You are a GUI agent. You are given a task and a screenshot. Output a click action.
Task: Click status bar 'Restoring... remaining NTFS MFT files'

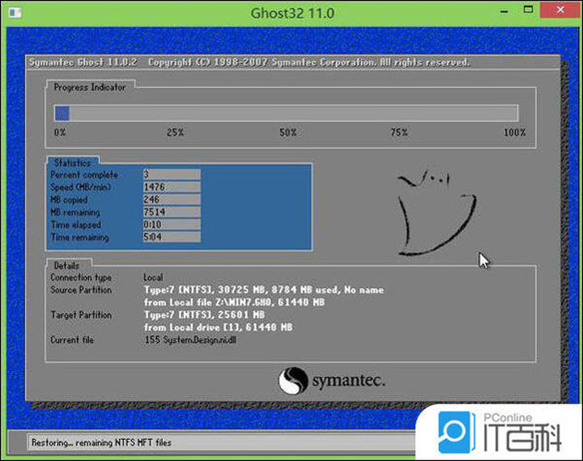[x=101, y=442]
